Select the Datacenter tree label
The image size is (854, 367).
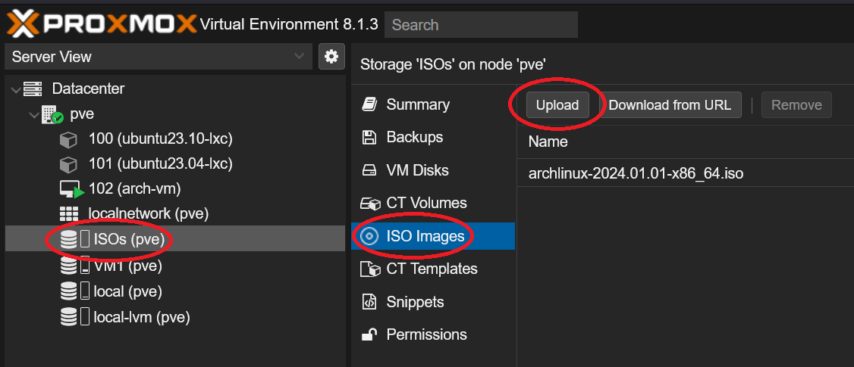88,88
